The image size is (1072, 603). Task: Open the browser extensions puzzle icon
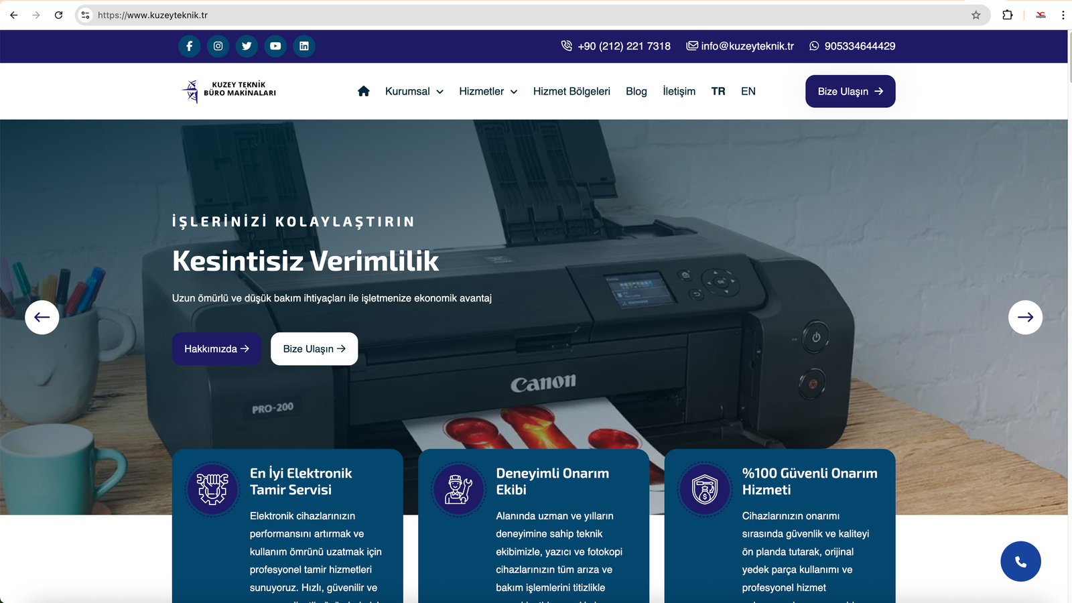coord(1007,15)
